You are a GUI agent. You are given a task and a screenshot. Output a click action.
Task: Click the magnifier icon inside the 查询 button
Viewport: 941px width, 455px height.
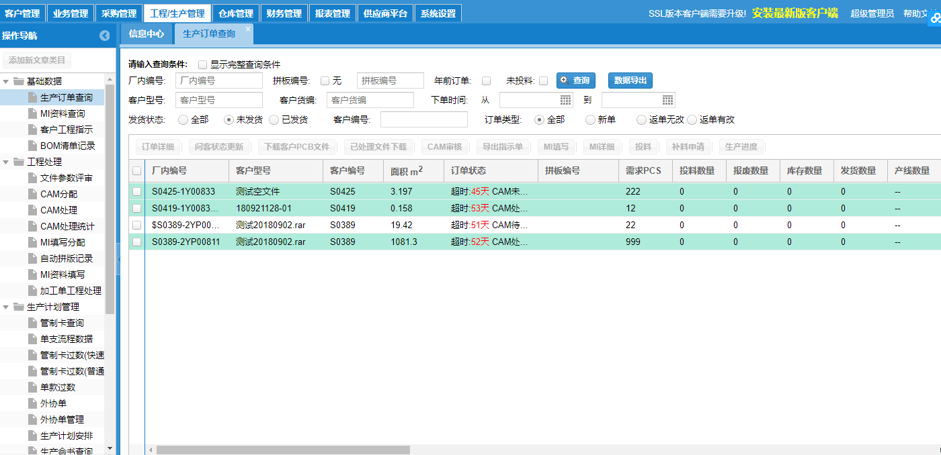click(x=564, y=80)
